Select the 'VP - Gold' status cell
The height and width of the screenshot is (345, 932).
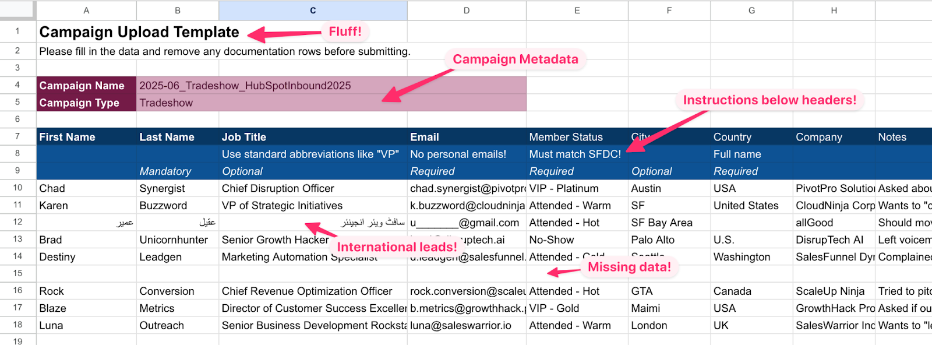click(x=554, y=308)
